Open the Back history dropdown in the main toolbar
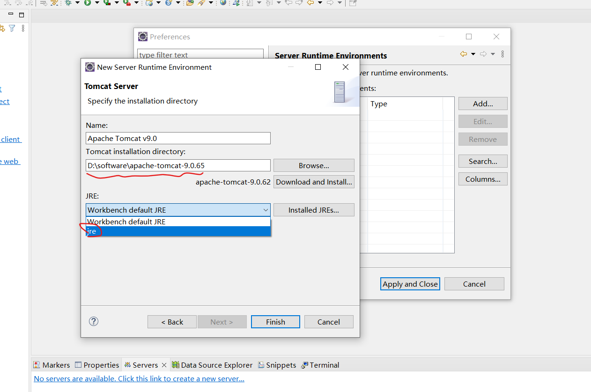591x392 pixels. coord(320,3)
